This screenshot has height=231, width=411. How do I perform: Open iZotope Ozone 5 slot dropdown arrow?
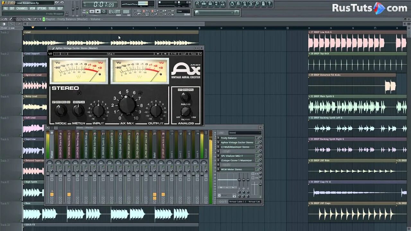click(218, 160)
